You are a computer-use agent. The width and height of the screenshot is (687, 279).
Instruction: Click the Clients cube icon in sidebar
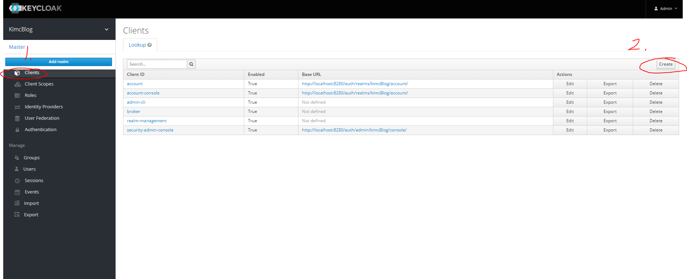[x=17, y=73]
